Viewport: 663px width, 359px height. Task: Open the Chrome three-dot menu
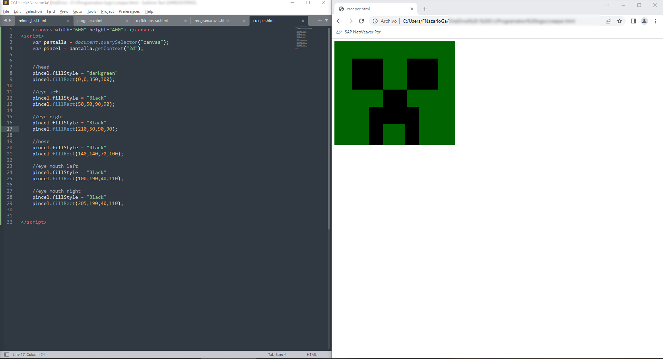[655, 21]
